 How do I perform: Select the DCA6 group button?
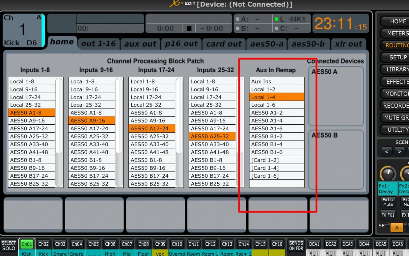tap(397, 244)
